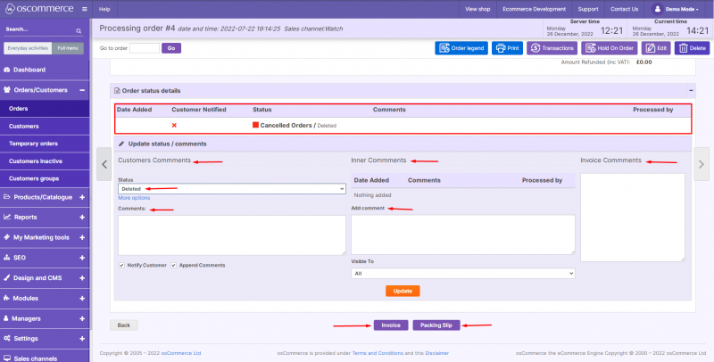Click the orange Update button
The width and height of the screenshot is (714, 362).
tap(403, 291)
